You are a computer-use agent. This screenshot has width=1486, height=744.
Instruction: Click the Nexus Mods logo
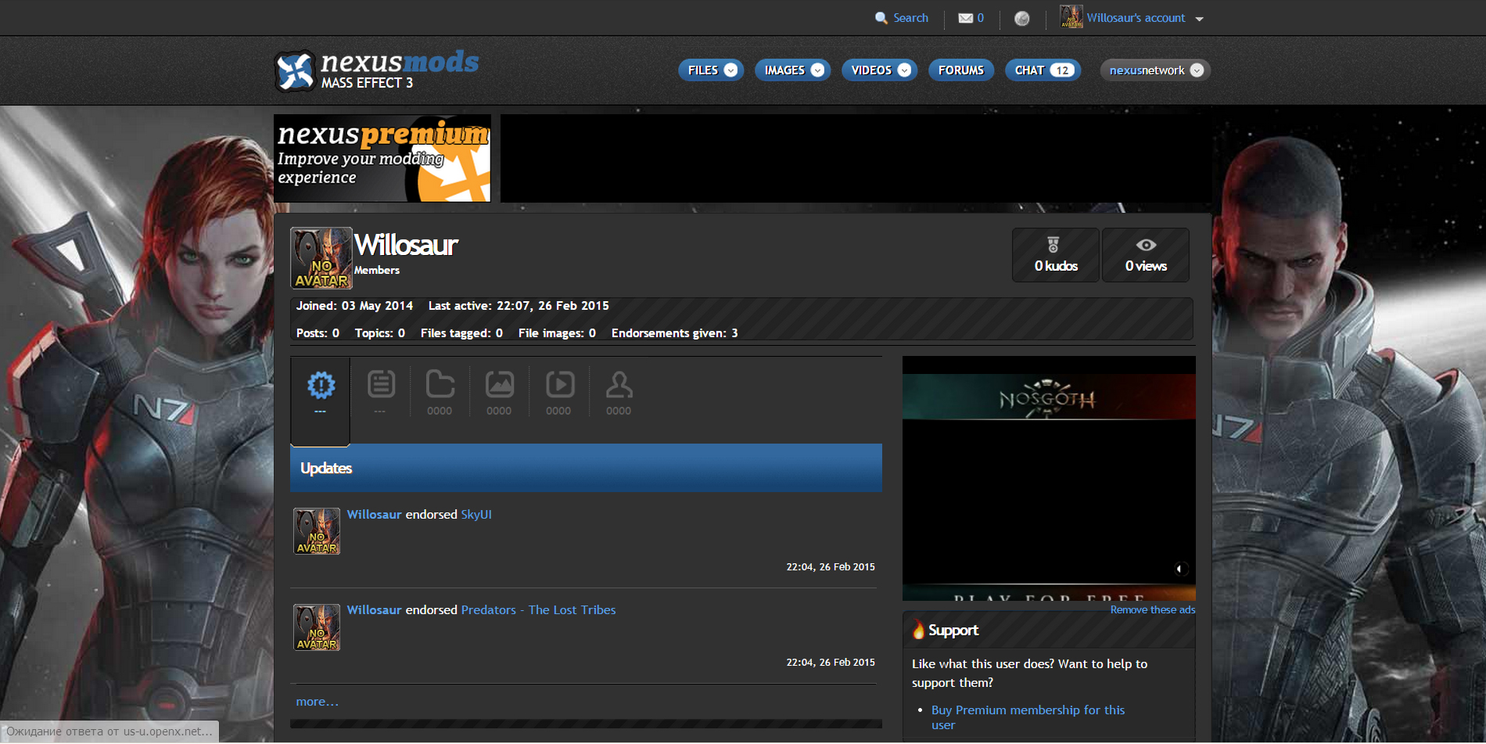coord(376,70)
